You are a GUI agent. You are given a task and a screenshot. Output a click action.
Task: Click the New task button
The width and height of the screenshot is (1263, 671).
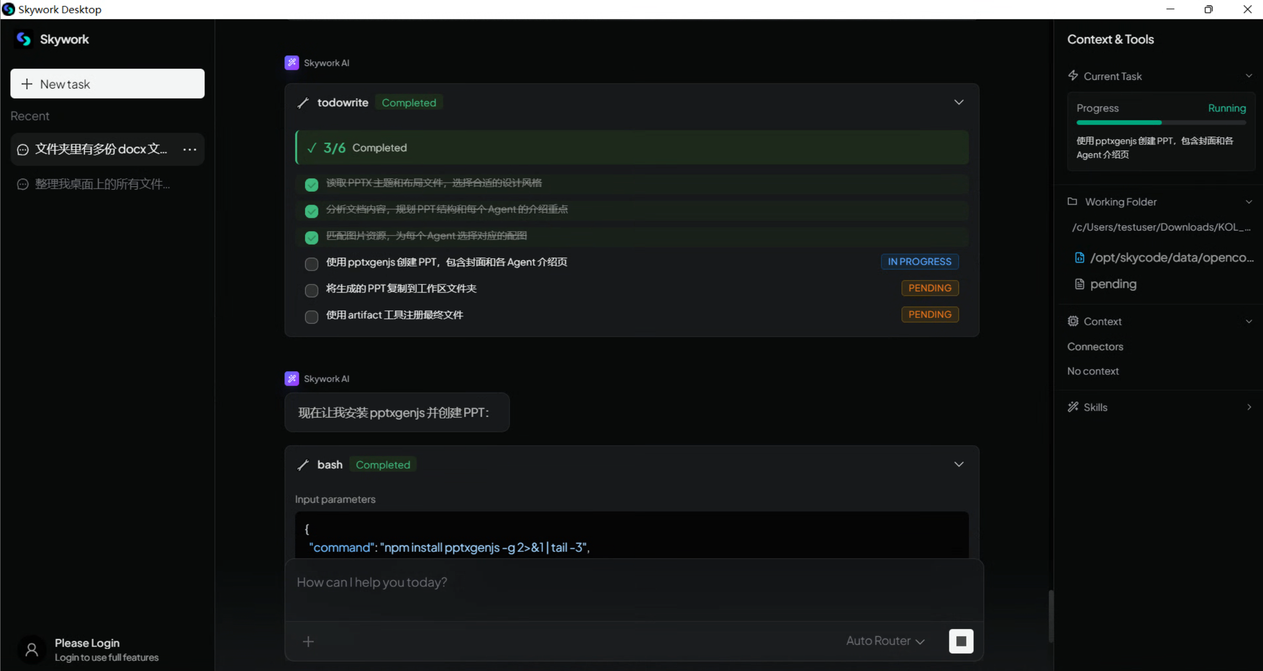107,84
